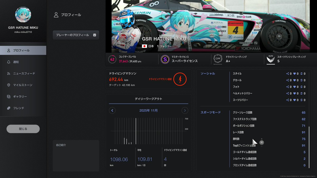This screenshot has height=178, width=317.
Task: Switch to the プレーヤーのプロフィール tab
Action: (x=76, y=35)
